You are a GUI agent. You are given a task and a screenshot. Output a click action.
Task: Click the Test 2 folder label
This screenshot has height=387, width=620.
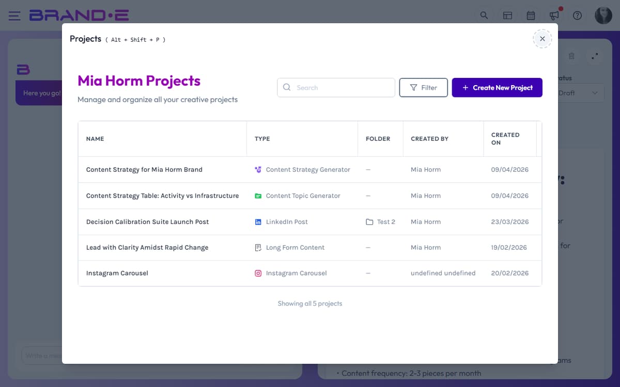point(386,222)
